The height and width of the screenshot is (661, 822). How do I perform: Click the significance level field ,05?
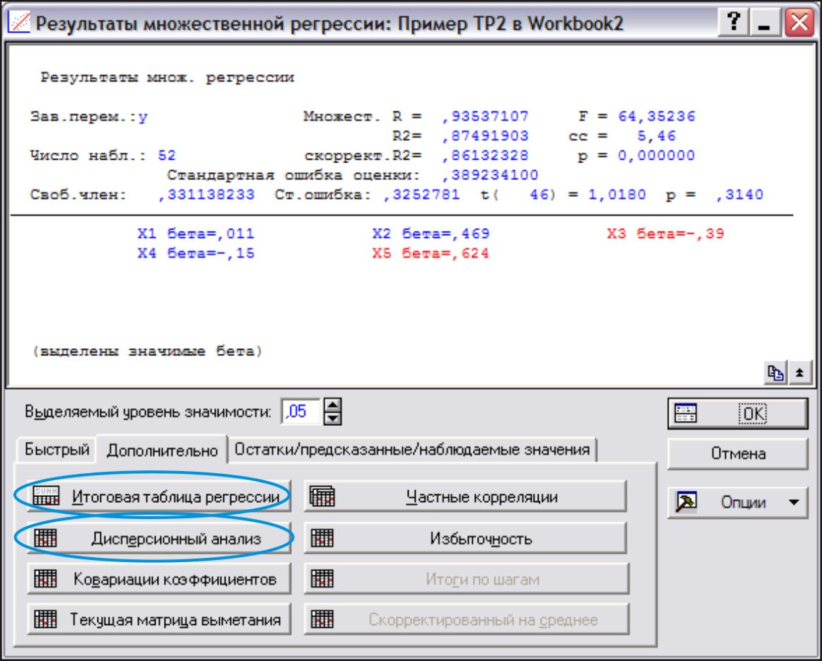click(x=301, y=411)
